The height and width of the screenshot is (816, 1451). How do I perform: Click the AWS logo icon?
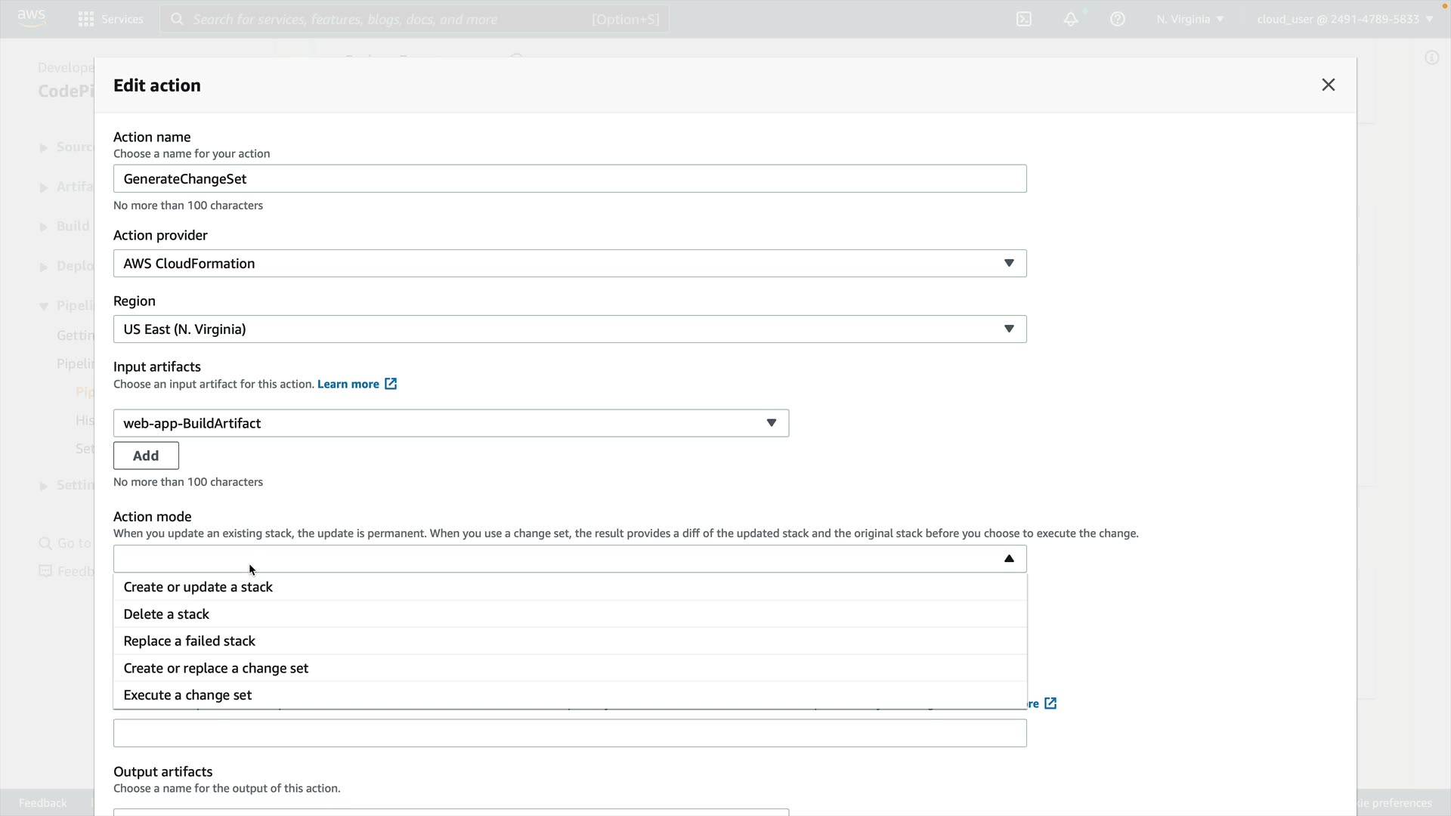31,18
